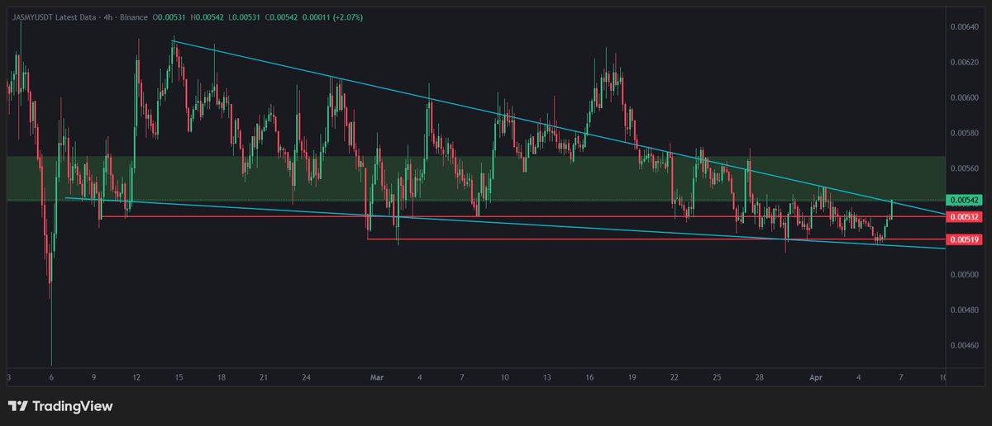The width and height of the screenshot is (992, 426).
Task: Click the red price tag 0.00519
Action: (x=965, y=240)
